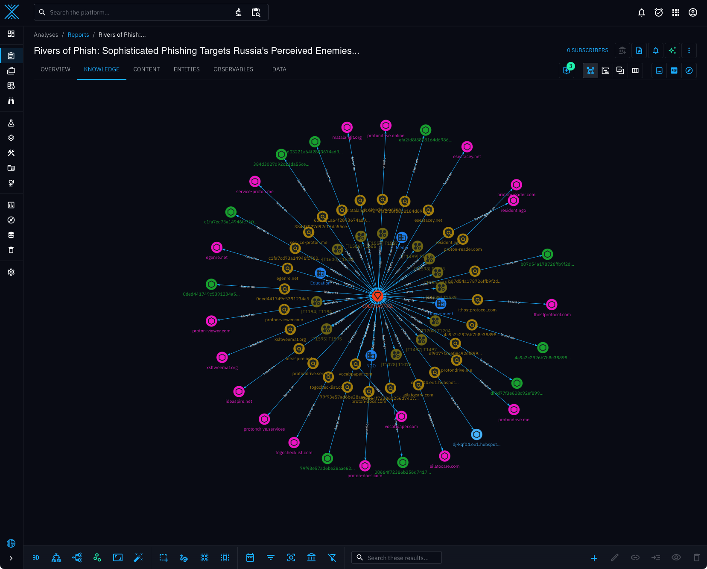Image resolution: width=707 pixels, height=569 pixels.
Task: Click the microscope icon in the search bar
Action: [239, 12]
